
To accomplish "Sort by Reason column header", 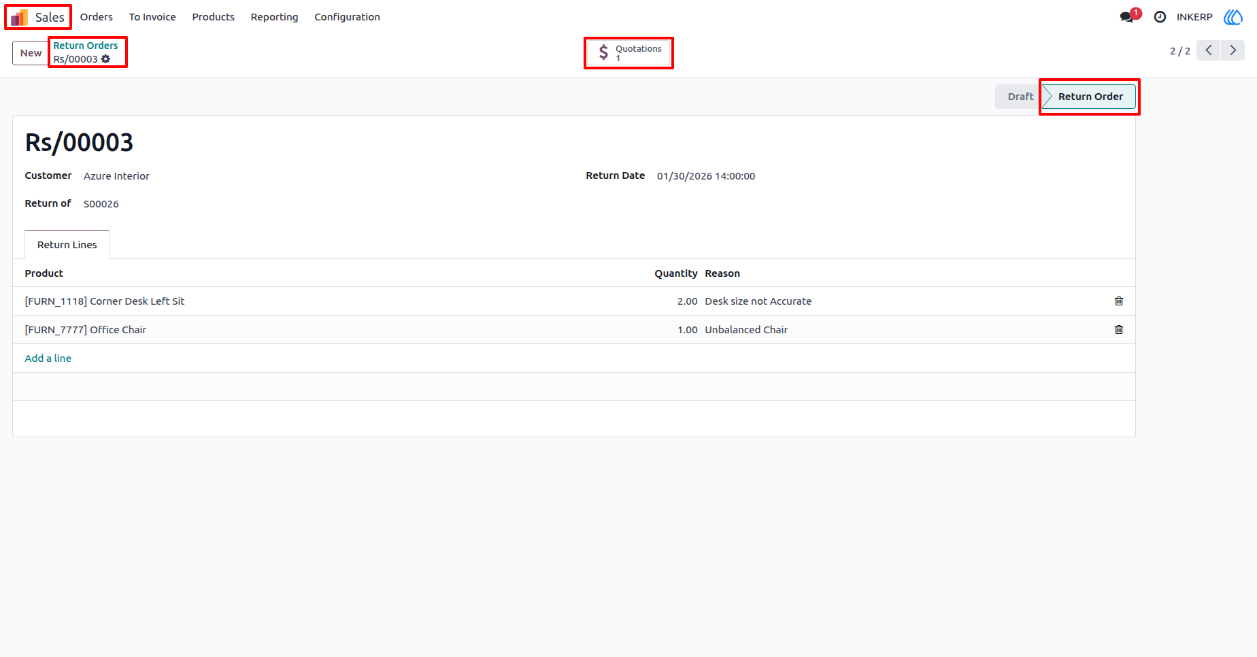I will pyautogui.click(x=722, y=273).
